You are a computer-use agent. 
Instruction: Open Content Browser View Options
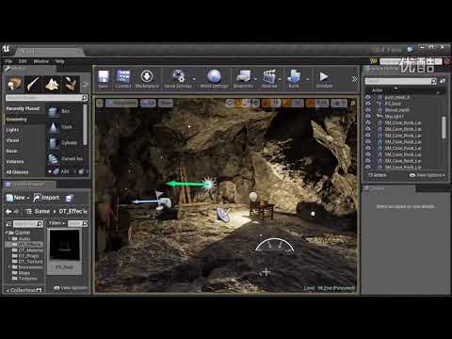71,288
